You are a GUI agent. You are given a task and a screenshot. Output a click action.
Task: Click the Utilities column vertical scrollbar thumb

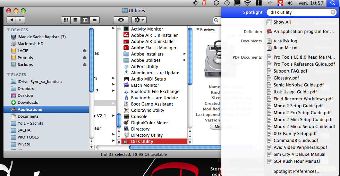click(190, 57)
